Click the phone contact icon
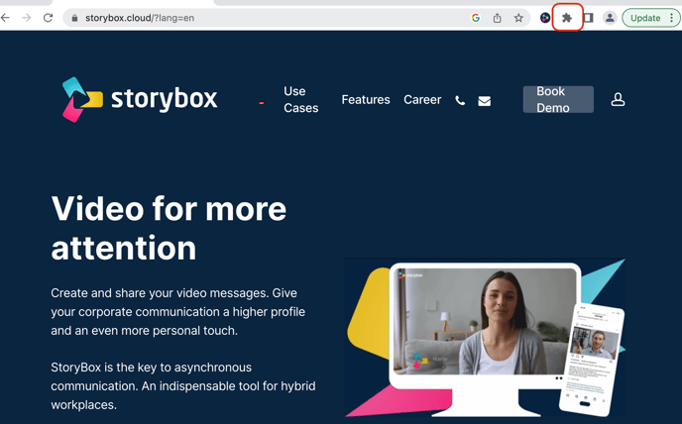This screenshot has width=682, height=424. [x=460, y=100]
